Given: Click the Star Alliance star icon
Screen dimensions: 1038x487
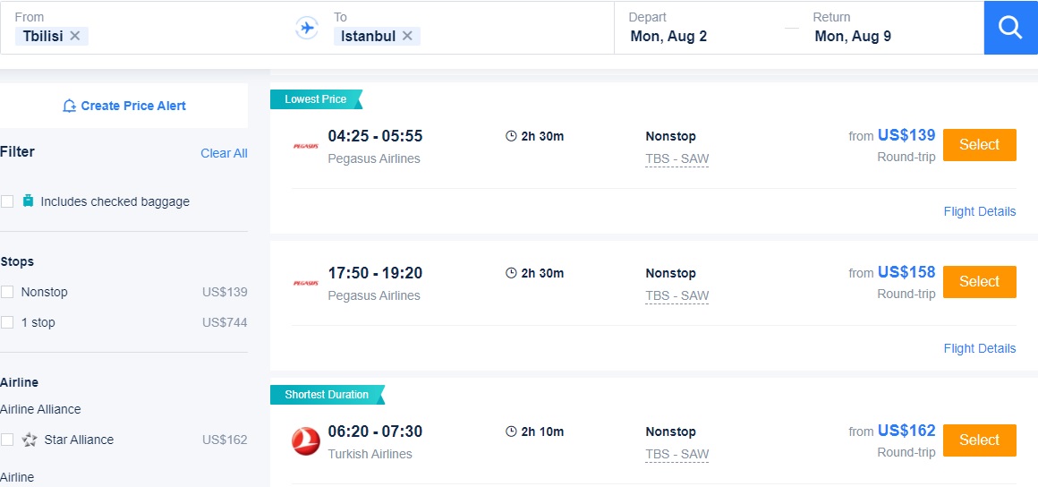Looking at the screenshot, I should 30,440.
